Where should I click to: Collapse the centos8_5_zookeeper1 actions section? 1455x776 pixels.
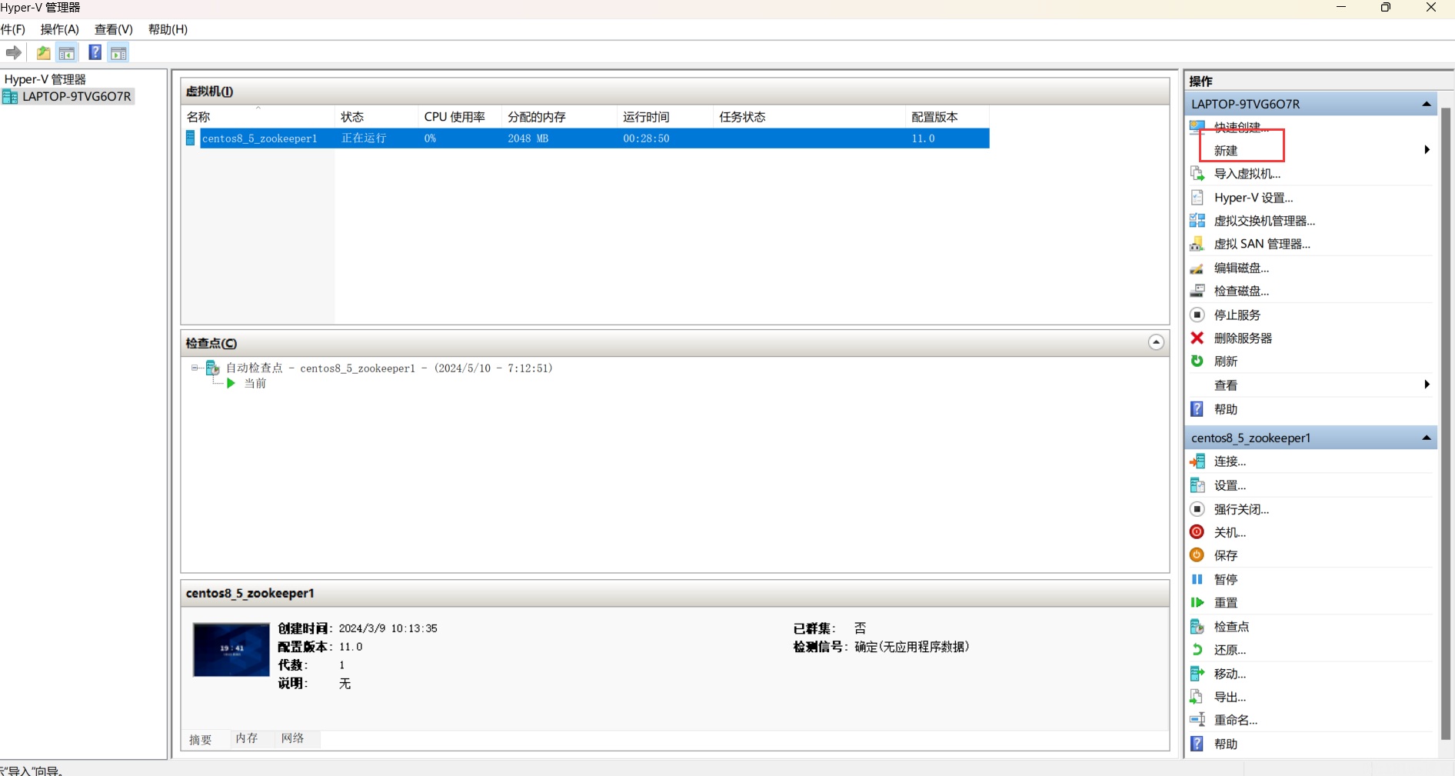tap(1427, 438)
